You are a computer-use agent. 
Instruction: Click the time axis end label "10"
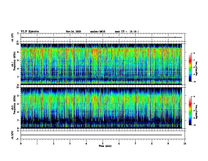pyautogui.click(x=185, y=144)
